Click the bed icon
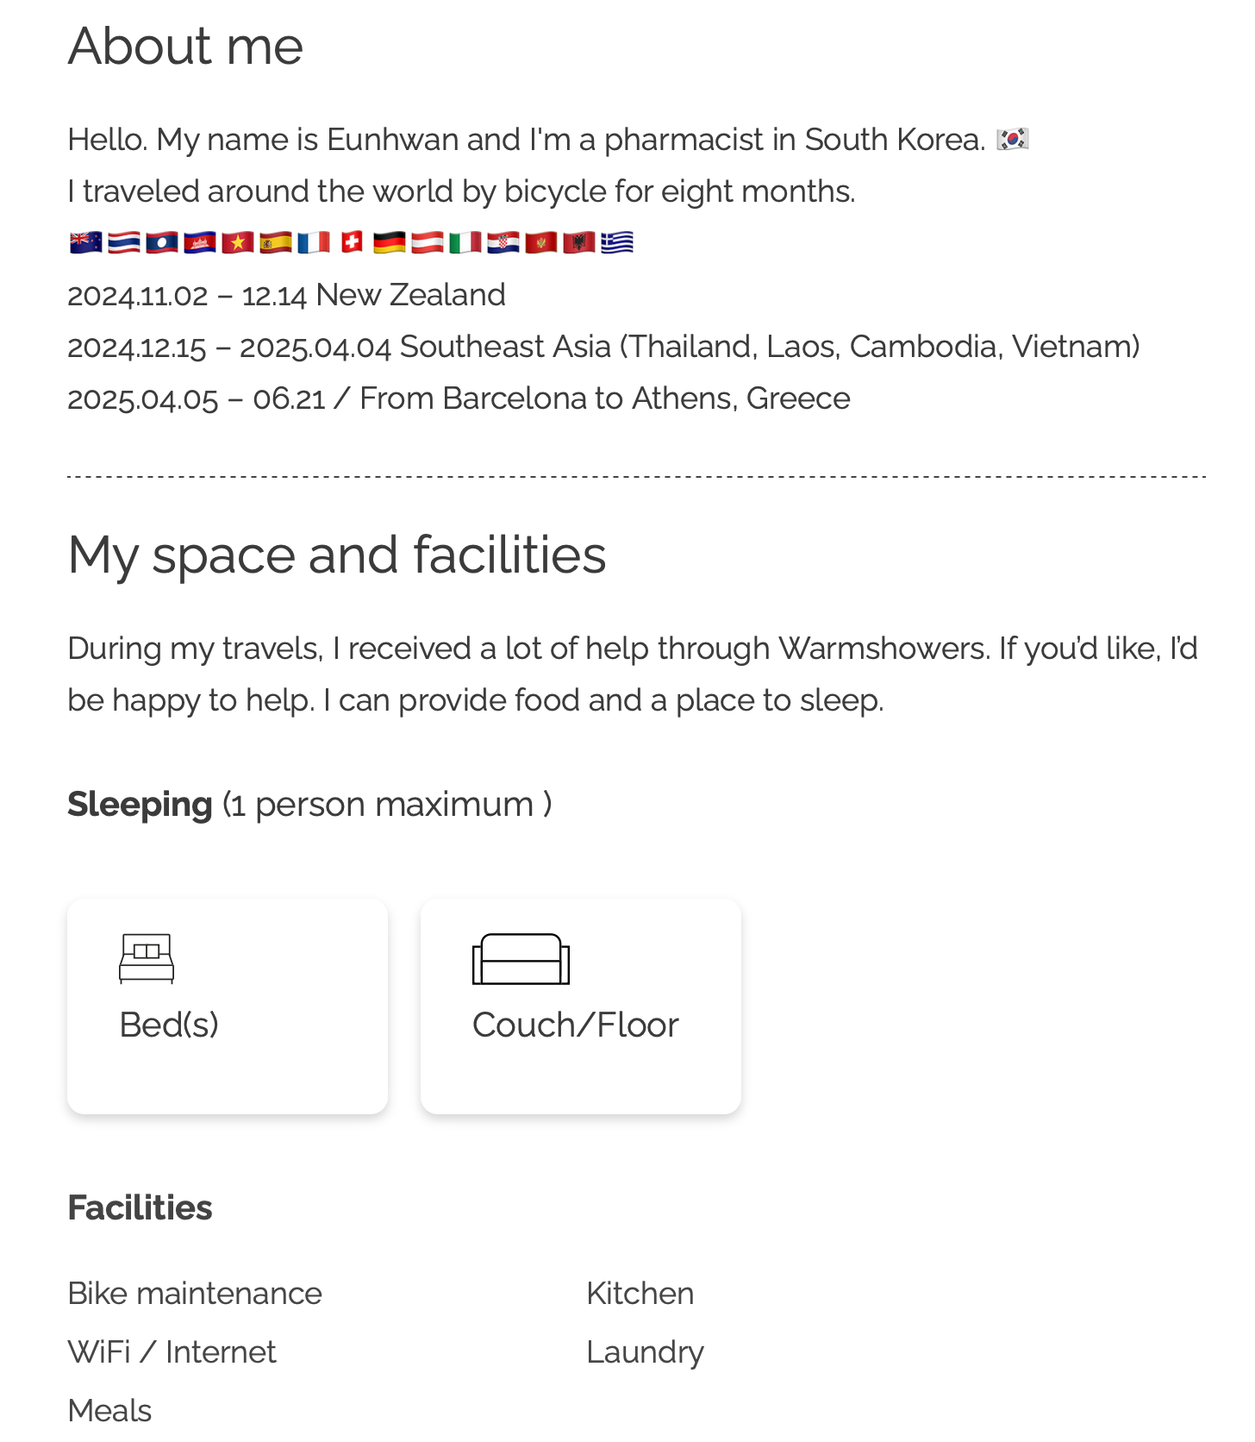 (147, 958)
